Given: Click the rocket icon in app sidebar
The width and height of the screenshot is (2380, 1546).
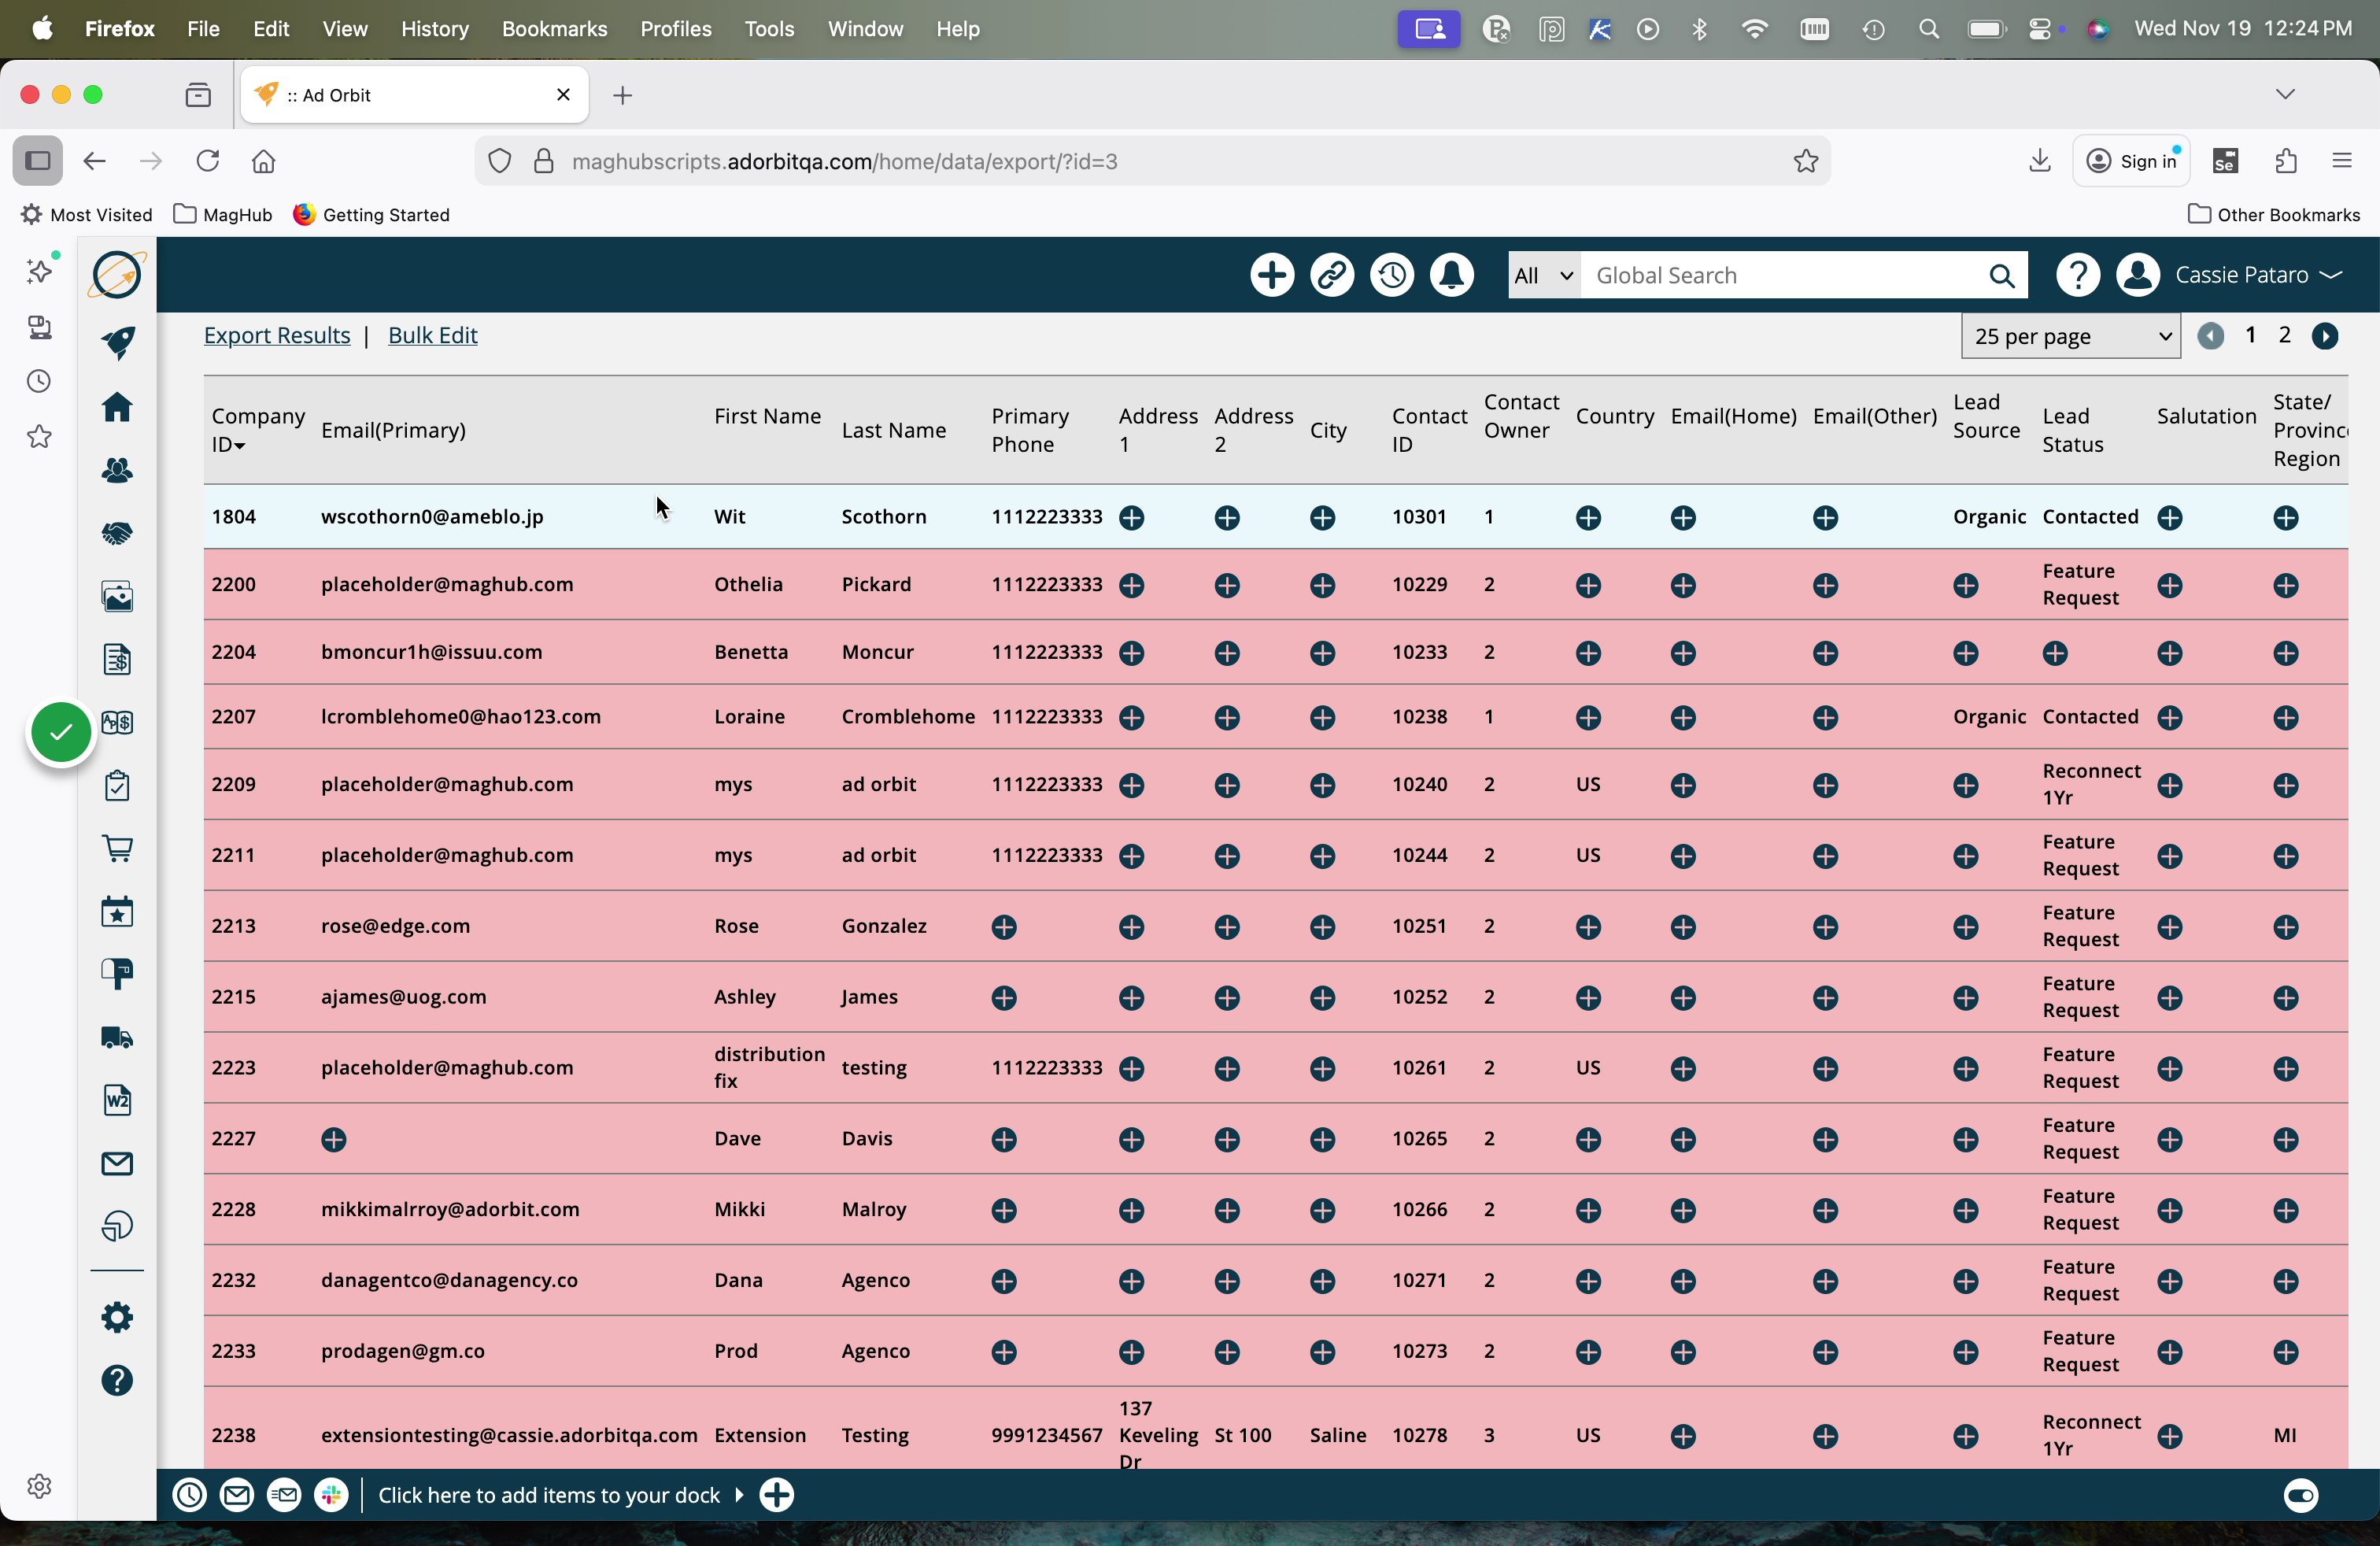Looking at the screenshot, I should [117, 342].
